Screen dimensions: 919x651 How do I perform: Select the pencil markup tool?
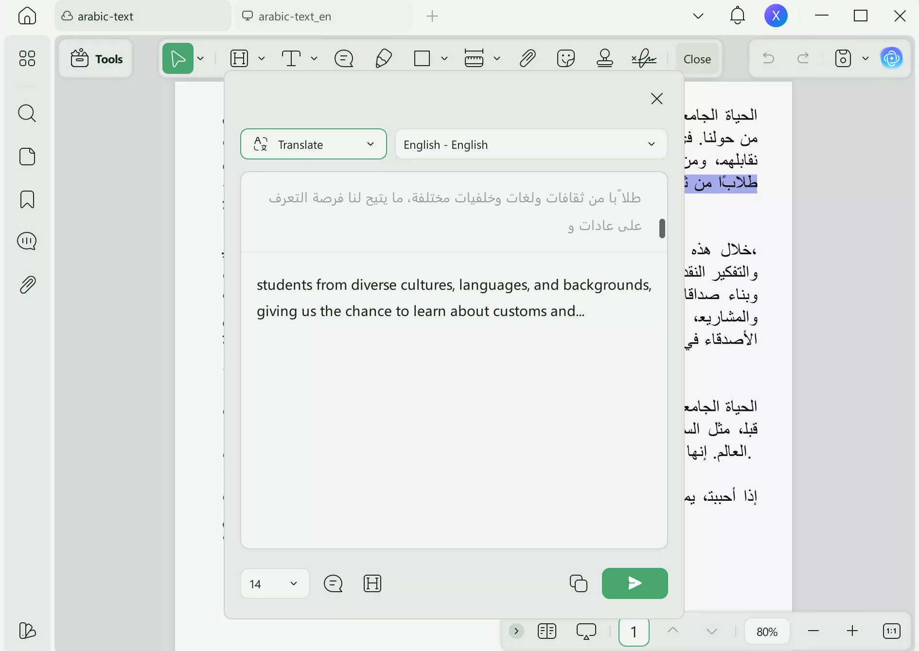(383, 58)
